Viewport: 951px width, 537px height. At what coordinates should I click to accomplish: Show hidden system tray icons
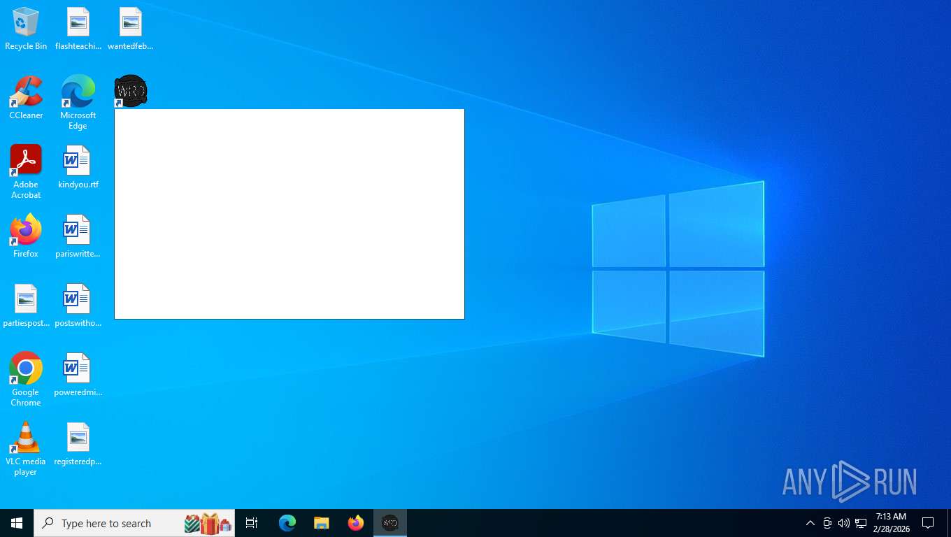(810, 523)
